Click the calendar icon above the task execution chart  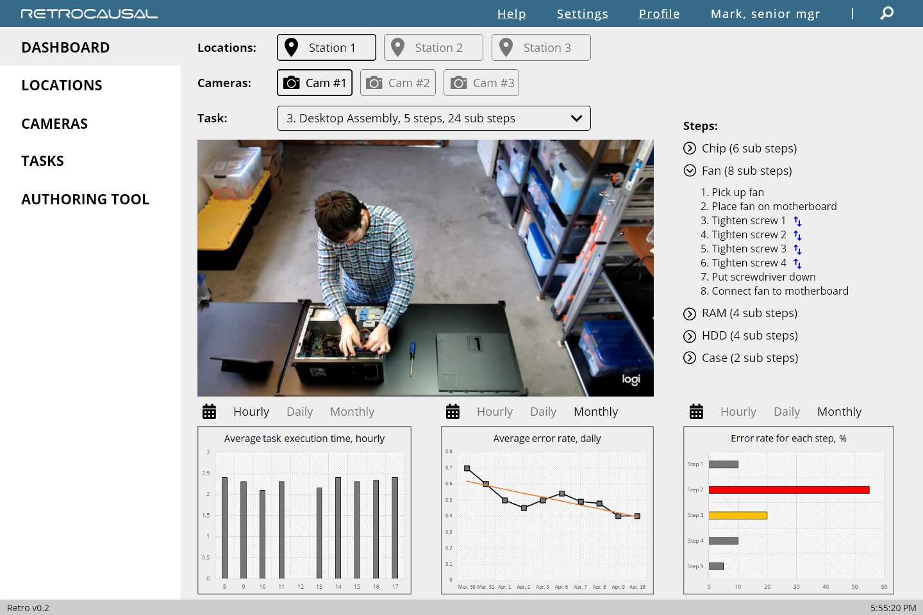(209, 411)
